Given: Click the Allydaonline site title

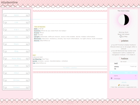Looking at the screenshot, I should pyautogui.click(x=9, y=2).
